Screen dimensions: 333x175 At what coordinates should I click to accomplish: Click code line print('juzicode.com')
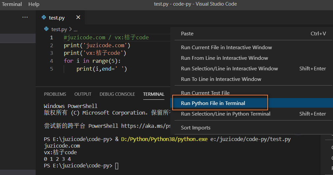pyautogui.click(x=97, y=46)
